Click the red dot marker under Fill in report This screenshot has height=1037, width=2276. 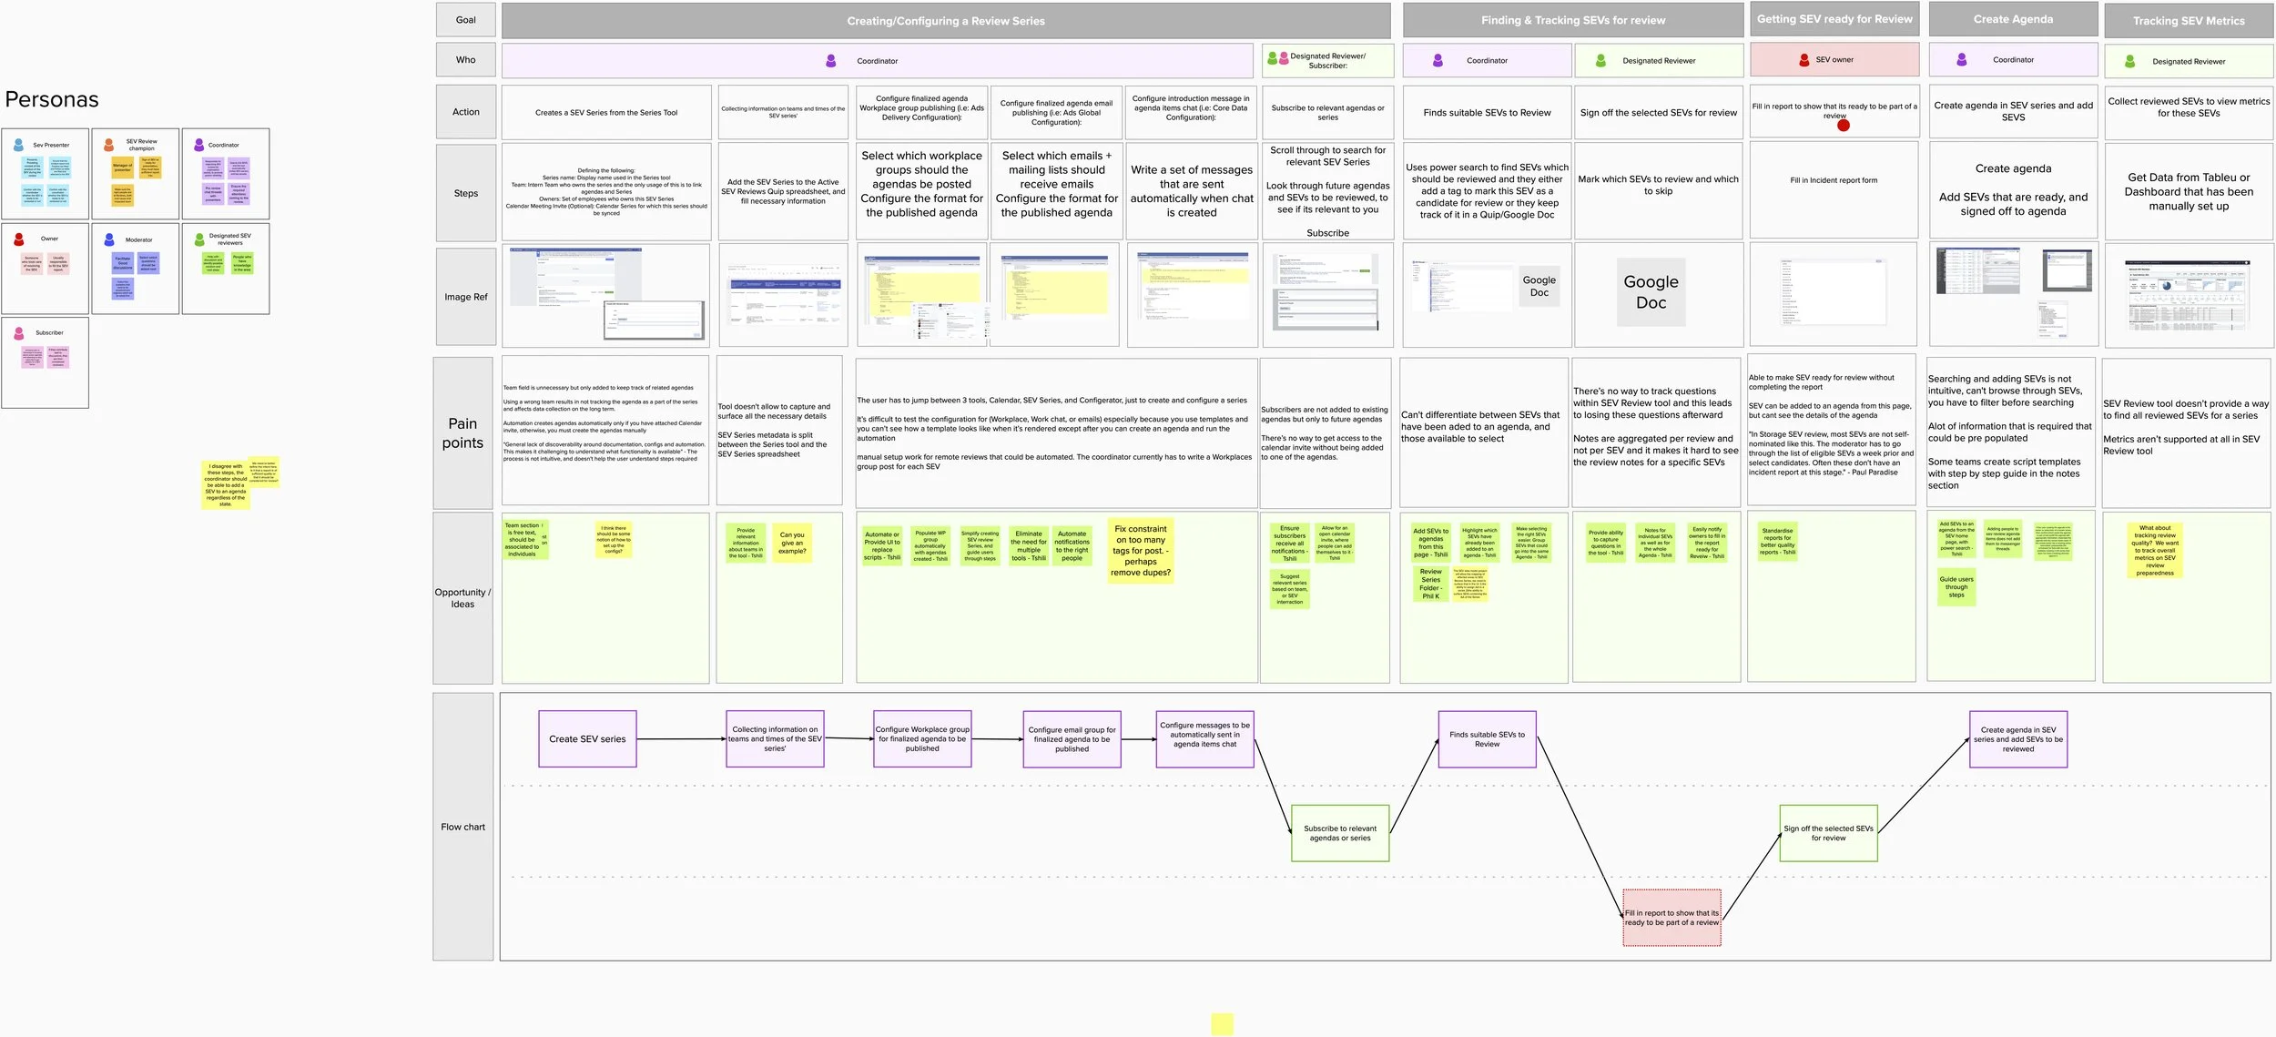1843,126
